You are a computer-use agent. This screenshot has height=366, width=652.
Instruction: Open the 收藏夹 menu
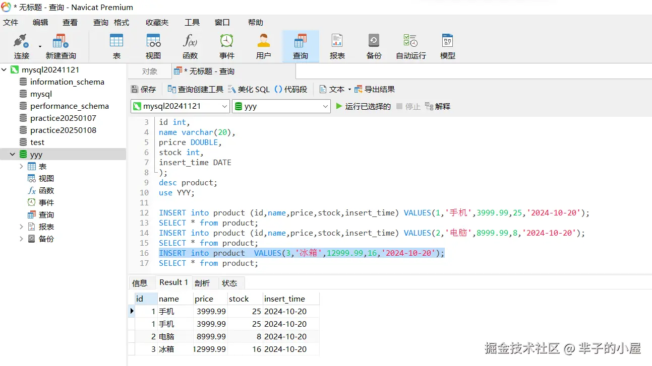click(x=157, y=22)
